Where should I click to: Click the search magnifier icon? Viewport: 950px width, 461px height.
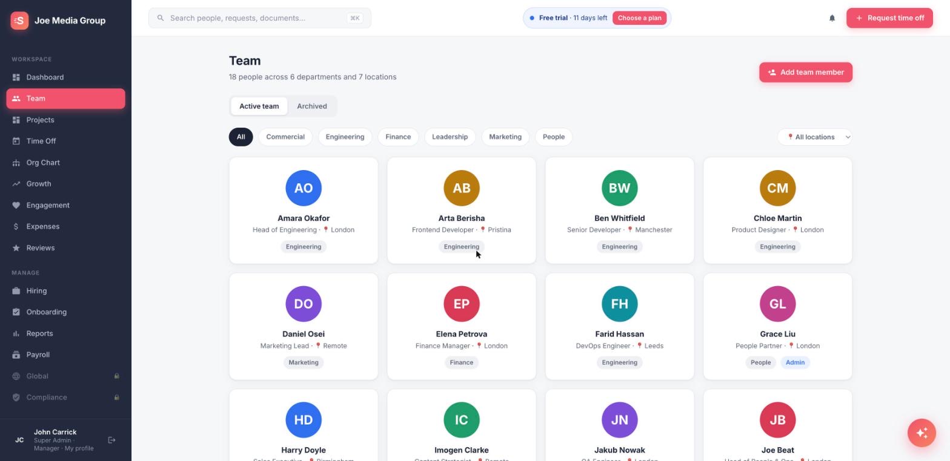[161, 18]
